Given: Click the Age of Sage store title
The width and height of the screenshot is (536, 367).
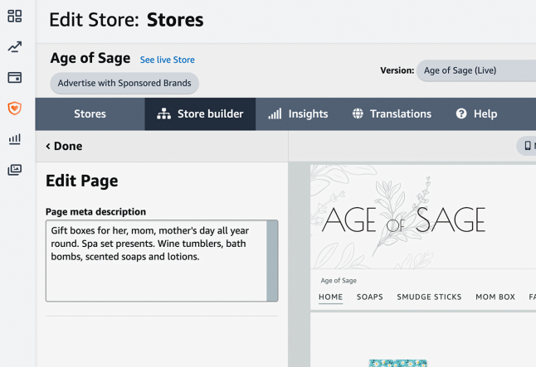Looking at the screenshot, I should pos(90,58).
